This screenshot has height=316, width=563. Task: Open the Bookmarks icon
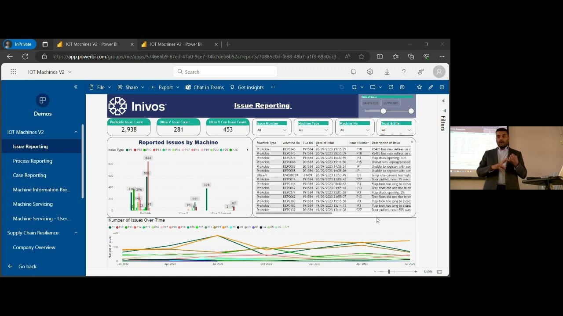(x=354, y=87)
